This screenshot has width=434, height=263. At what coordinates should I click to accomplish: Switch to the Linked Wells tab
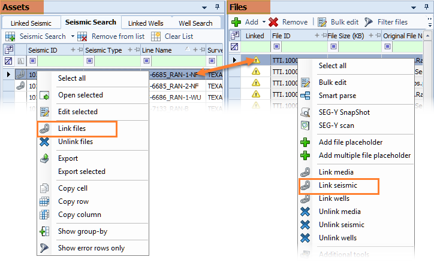click(x=146, y=23)
